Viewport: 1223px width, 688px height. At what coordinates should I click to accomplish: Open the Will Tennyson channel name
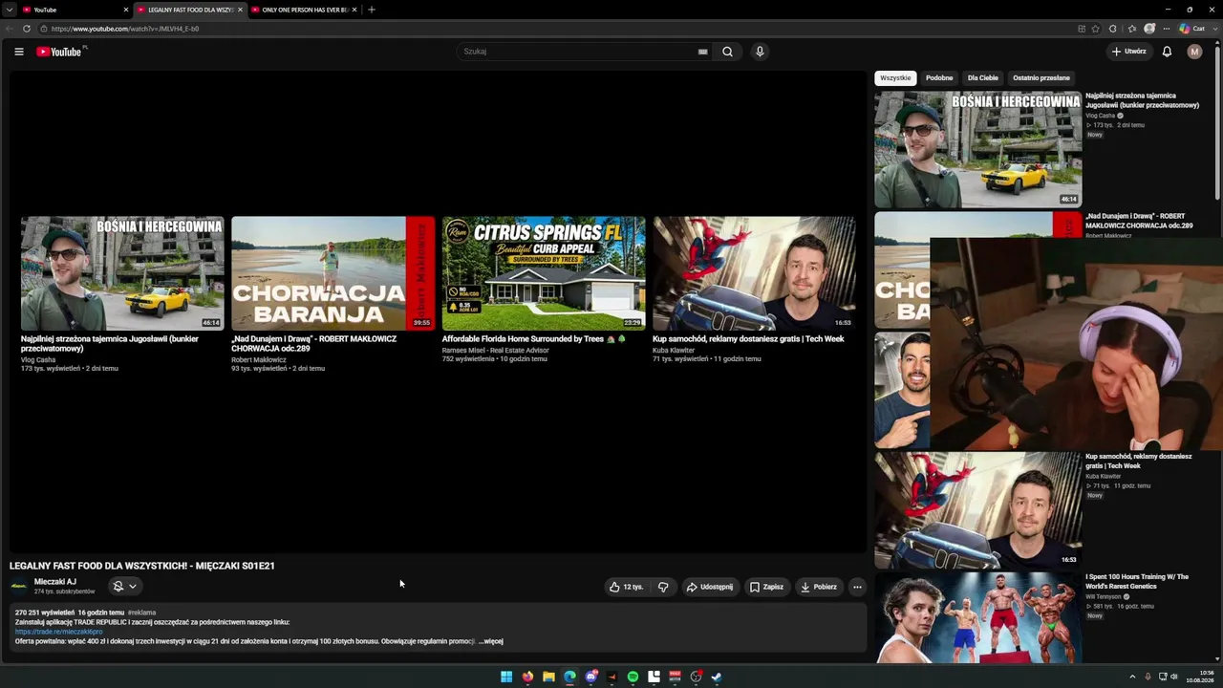tap(1104, 596)
